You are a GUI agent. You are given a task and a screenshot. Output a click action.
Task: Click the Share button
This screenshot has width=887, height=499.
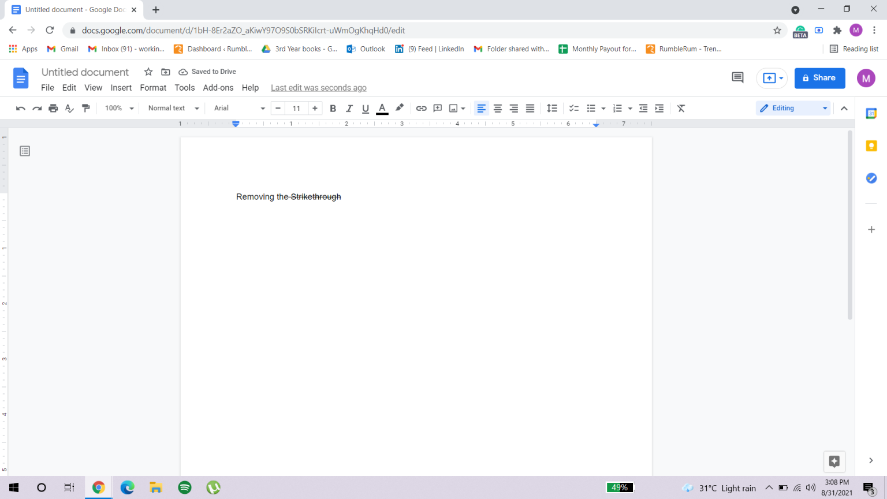[x=819, y=78]
